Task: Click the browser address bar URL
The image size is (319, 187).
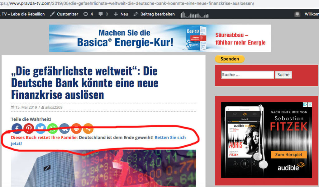Action: (127, 3)
